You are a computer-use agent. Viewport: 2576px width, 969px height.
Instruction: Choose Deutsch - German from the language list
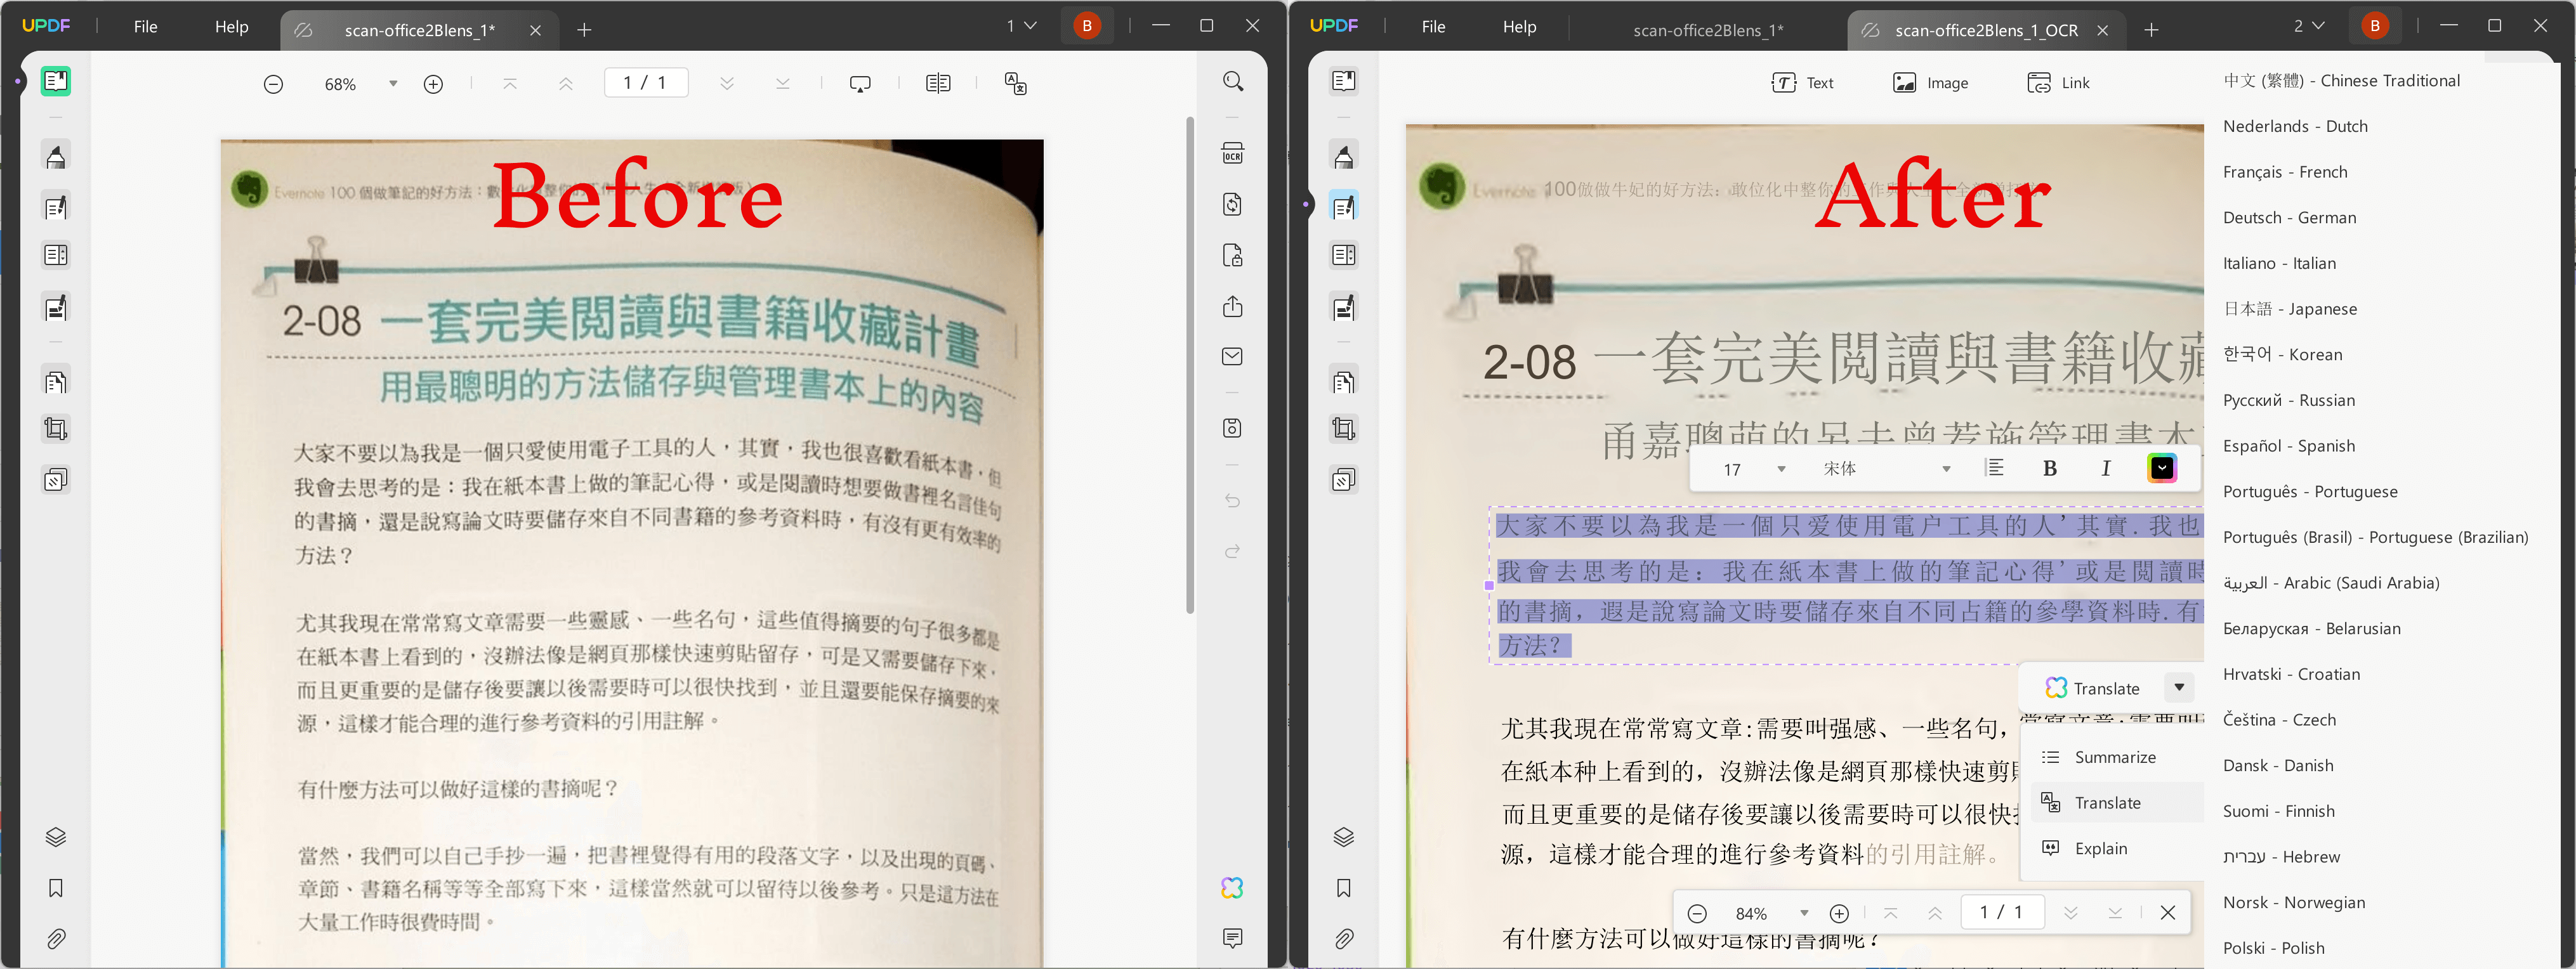coord(2289,217)
